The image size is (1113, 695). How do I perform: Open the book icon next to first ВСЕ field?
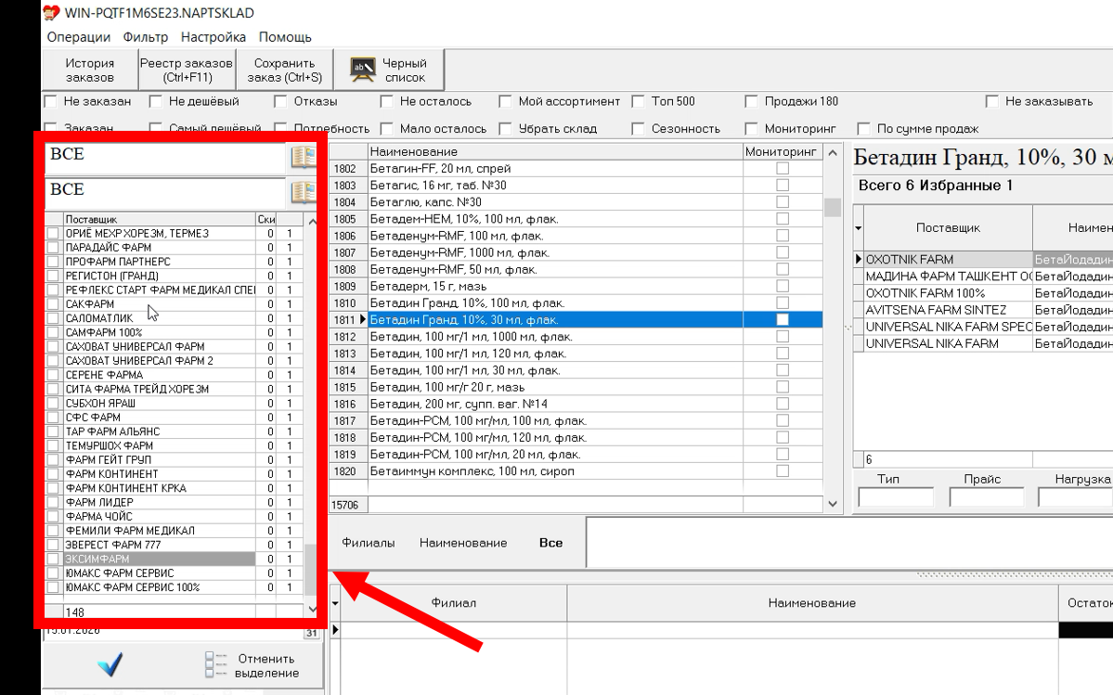[304, 157]
